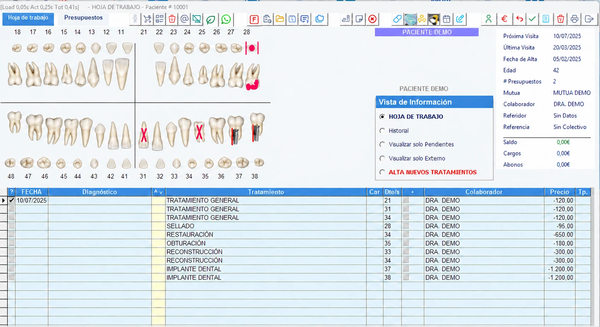Click the green checkmark confirm icon
This screenshot has width=600, height=327.
[532, 19]
